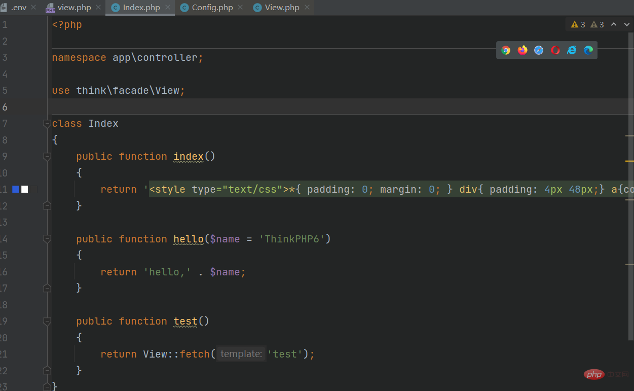This screenshot has height=391, width=634.
Task: Go to previous highlighted error arrow
Action: click(614, 24)
